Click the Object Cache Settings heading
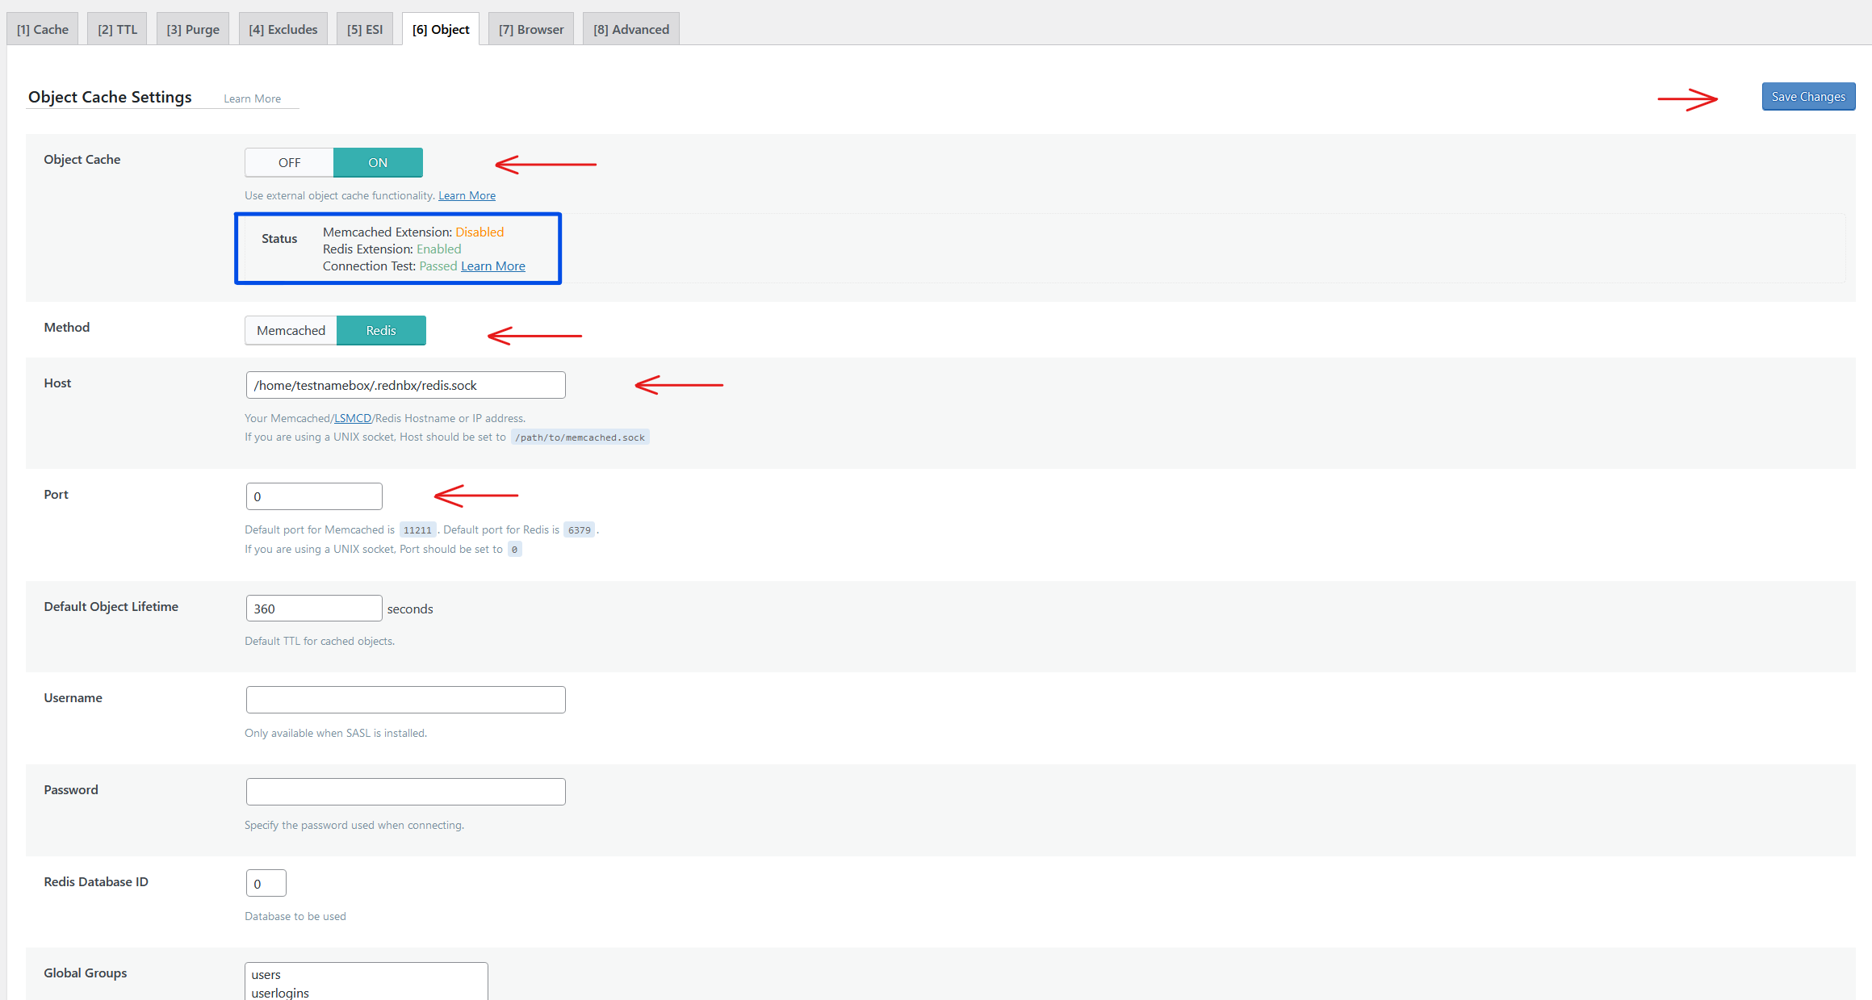Image resolution: width=1872 pixels, height=1000 pixels. point(110,97)
